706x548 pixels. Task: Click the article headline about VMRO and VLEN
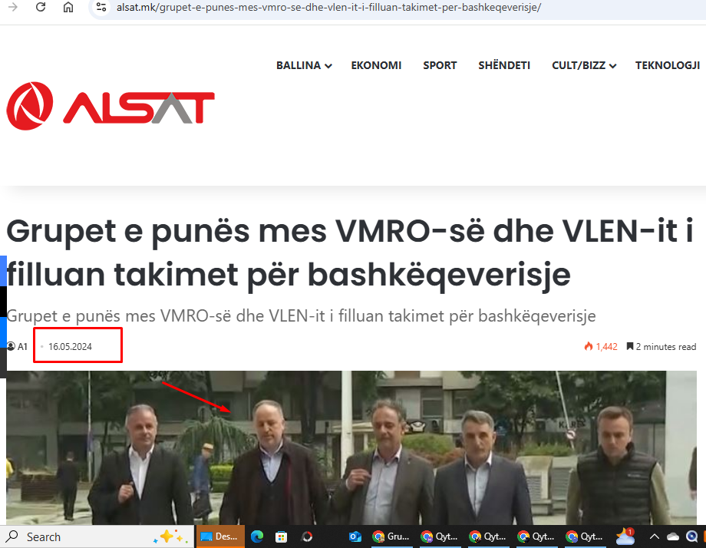click(349, 253)
